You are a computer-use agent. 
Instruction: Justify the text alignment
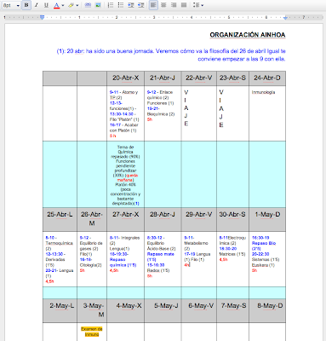point(184,5)
